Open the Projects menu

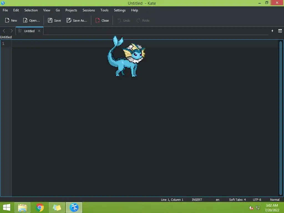pyautogui.click(x=71, y=10)
